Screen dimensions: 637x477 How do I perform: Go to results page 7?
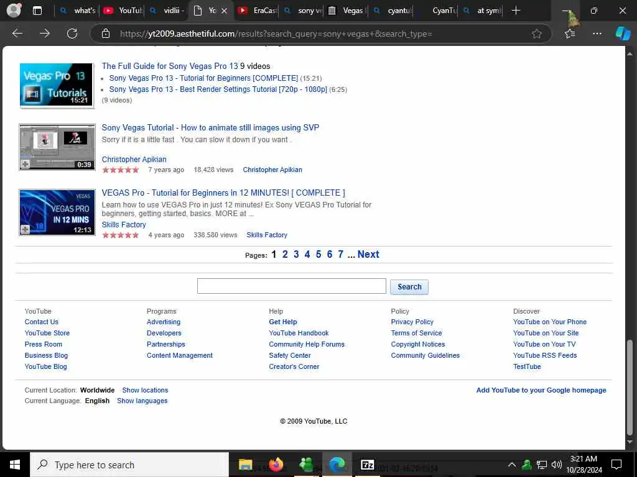tap(340, 254)
